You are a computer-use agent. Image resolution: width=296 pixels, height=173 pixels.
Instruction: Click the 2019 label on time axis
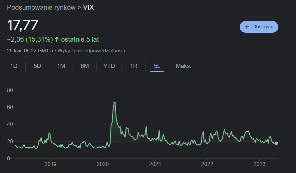click(50, 164)
